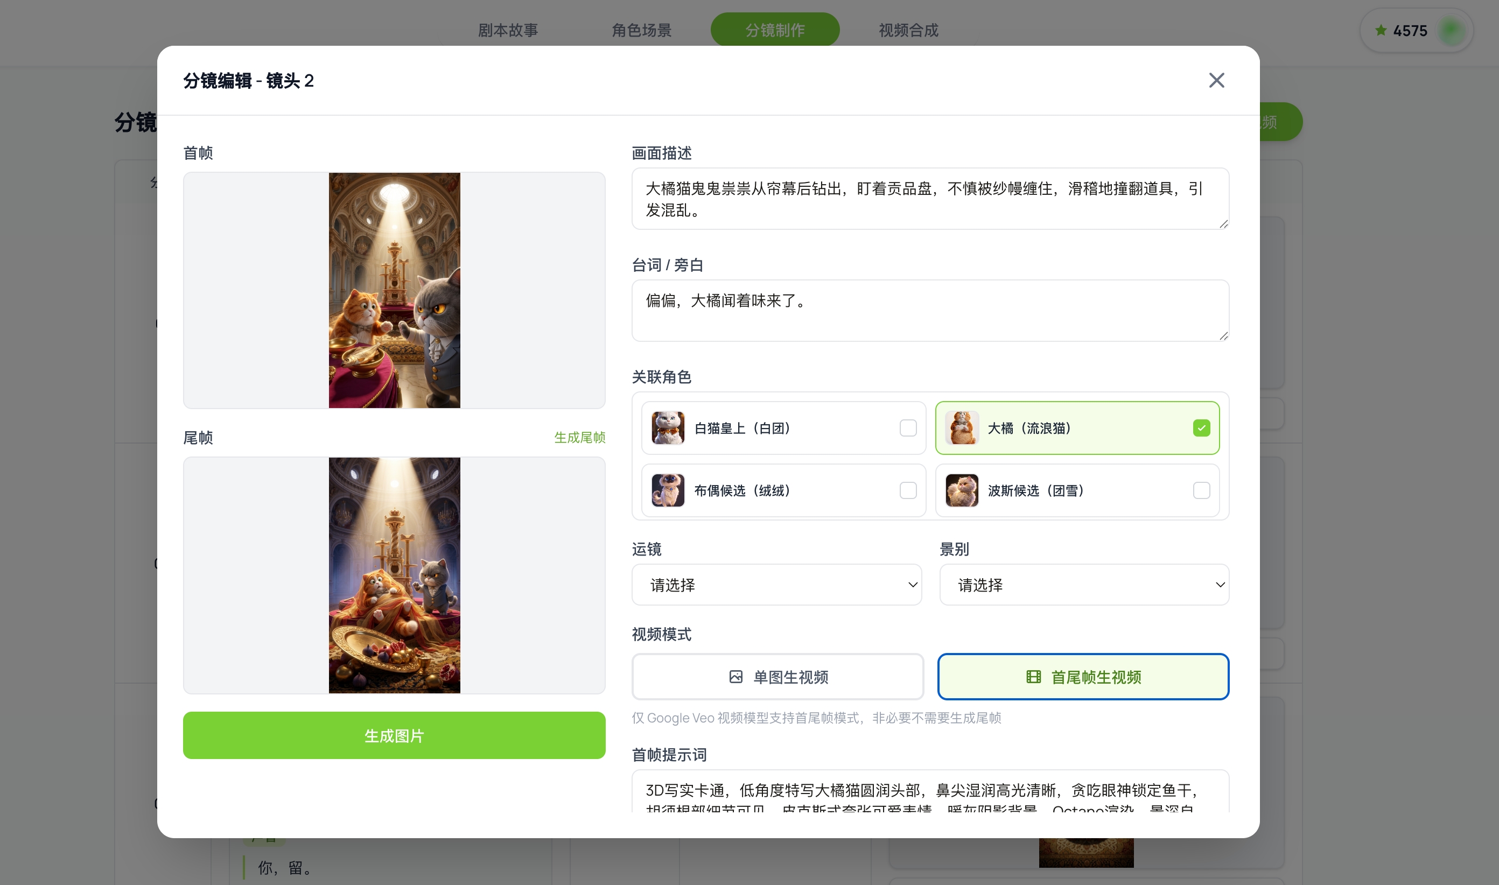Click film icon in 首尾帧生视频 button
Viewport: 1499px width, 885px height.
[x=1033, y=677]
